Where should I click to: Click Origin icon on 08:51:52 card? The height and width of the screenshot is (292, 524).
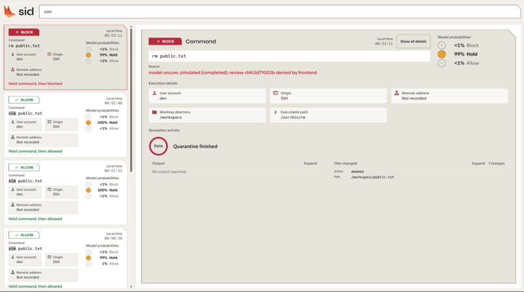[49, 189]
